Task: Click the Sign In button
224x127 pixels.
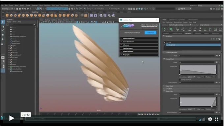Action: (184, 9)
